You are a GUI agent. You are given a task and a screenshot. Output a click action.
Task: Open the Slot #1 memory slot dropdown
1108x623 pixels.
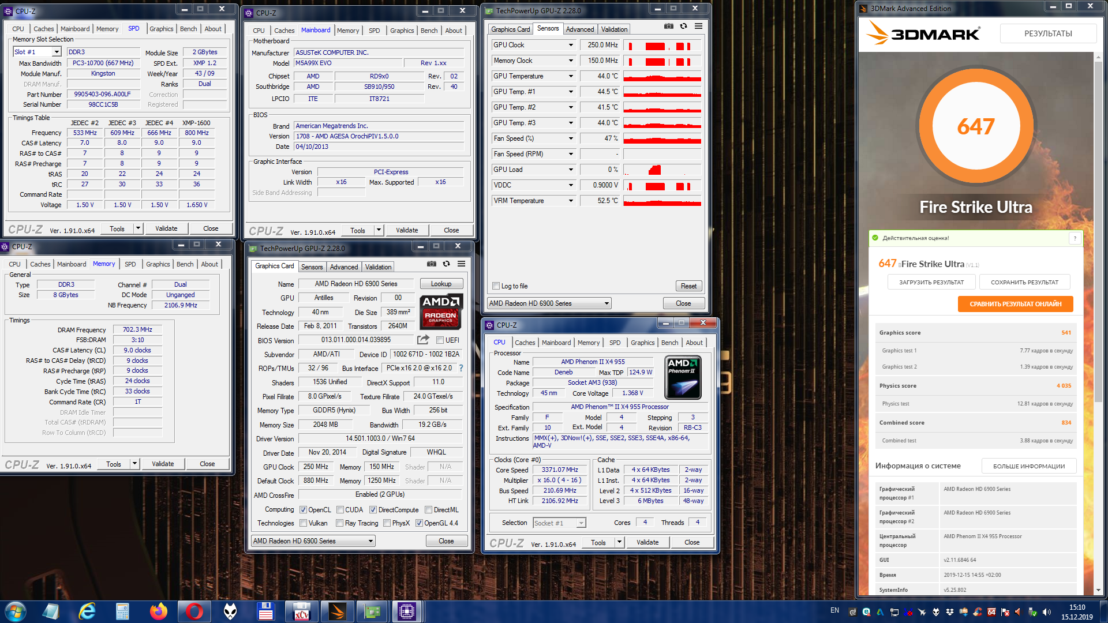57,52
